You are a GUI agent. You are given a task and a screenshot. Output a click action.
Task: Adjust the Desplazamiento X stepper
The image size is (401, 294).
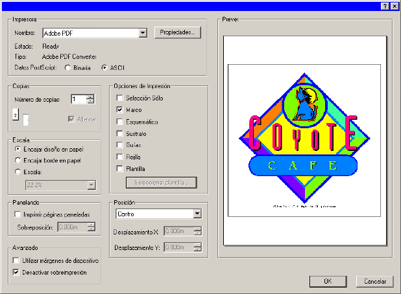click(197, 231)
